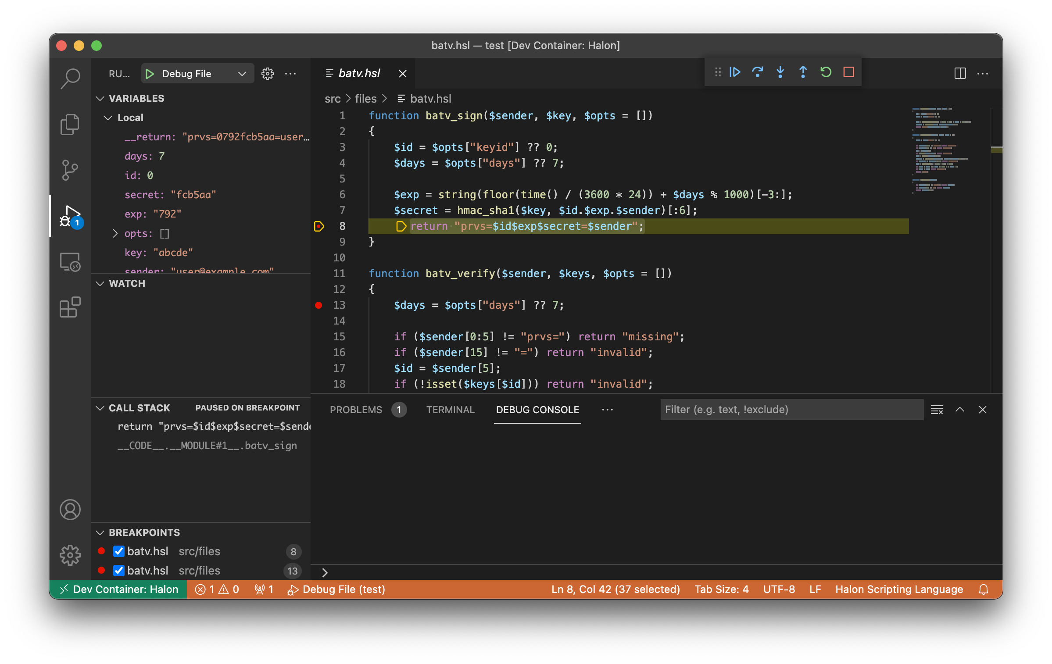Show more panel tabs ellipsis

click(x=607, y=410)
